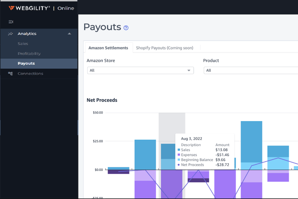Viewport: 298px width, 199px height.
Task: Collapse the Analytics menu arrow
Action: [69, 34]
